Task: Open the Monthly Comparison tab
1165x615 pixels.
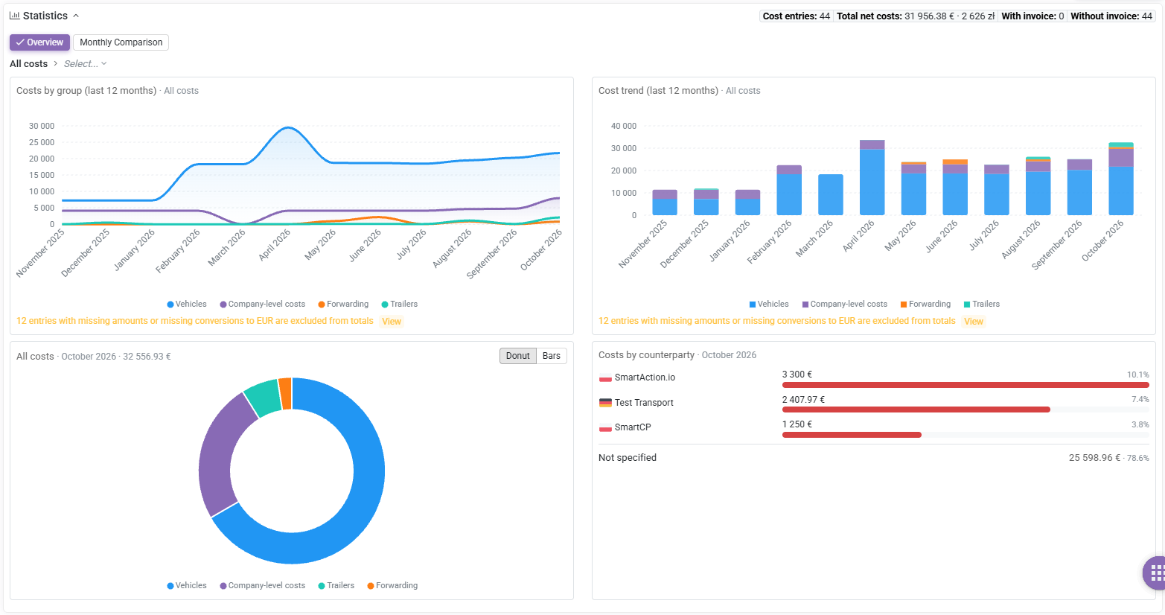Action: (121, 42)
